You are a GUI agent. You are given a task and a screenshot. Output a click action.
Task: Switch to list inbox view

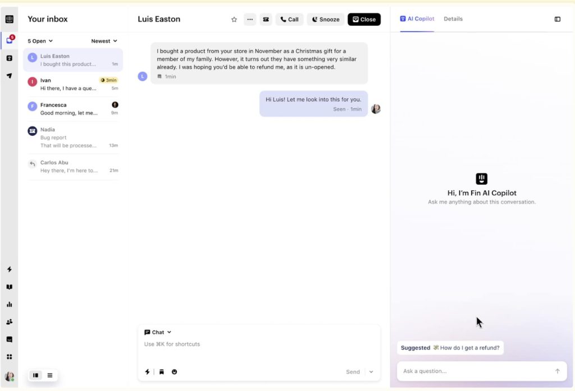(50, 375)
